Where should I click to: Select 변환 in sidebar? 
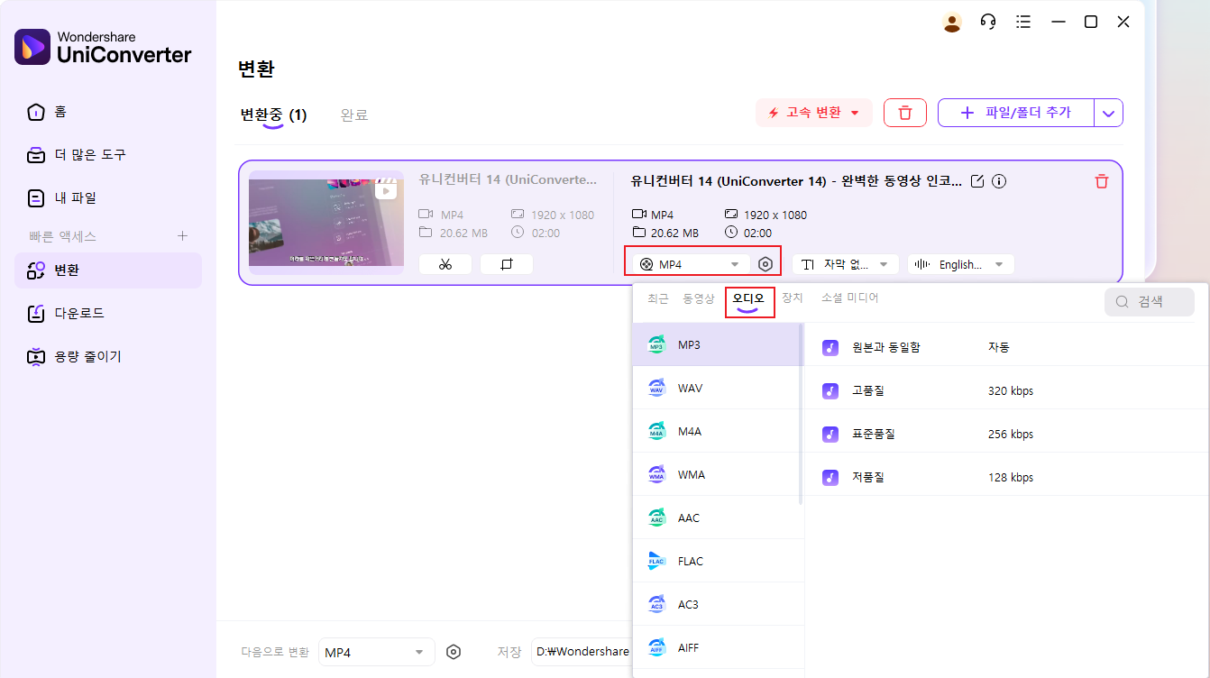[108, 270]
